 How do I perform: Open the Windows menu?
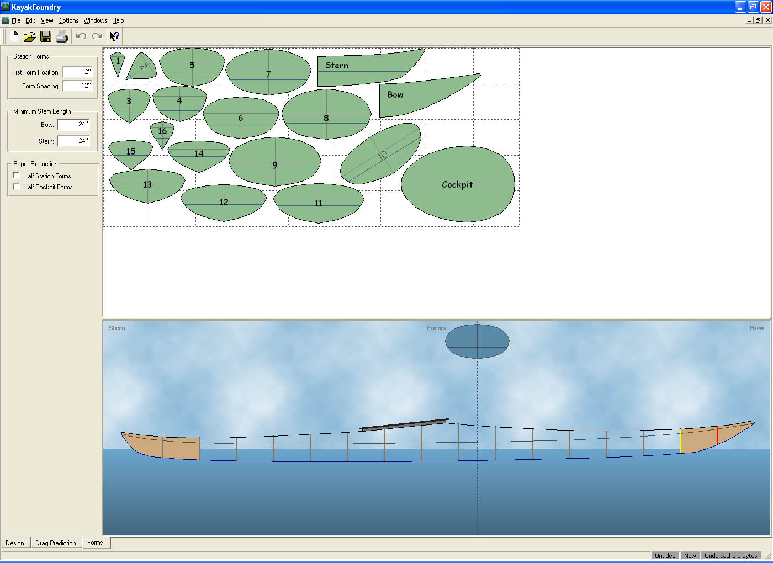coord(96,20)
